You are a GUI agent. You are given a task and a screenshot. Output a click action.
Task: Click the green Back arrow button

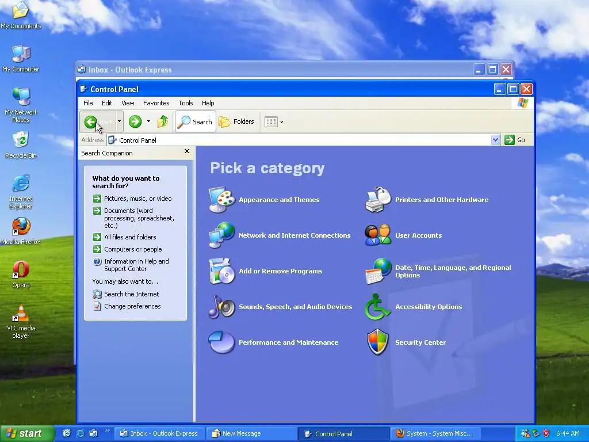pos(90,122)
